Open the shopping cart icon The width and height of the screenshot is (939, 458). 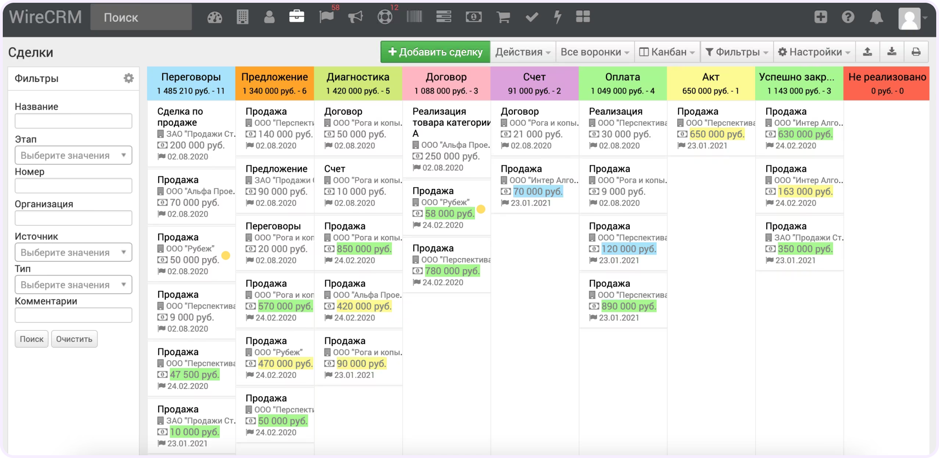[x=503, y=17]
